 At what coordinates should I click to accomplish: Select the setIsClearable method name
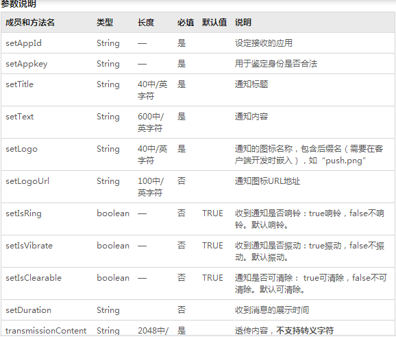pyautogui.click(x=34, y=278)
